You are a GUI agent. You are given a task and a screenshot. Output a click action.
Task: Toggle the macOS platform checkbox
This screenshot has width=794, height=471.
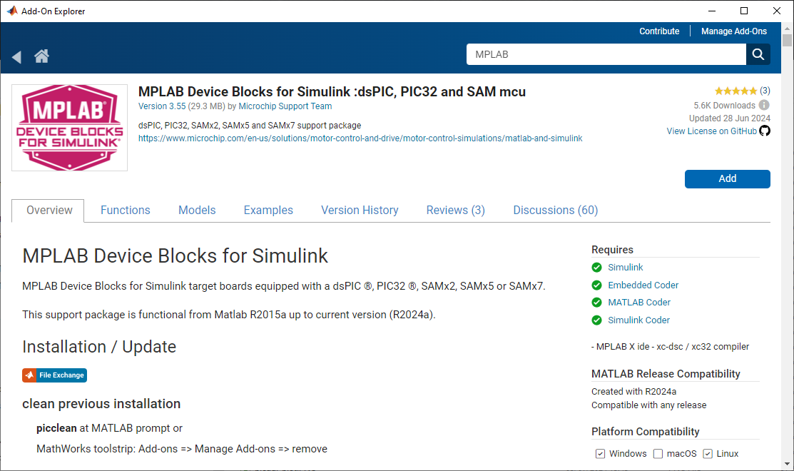pyautogui.click(x=658, y=454)
